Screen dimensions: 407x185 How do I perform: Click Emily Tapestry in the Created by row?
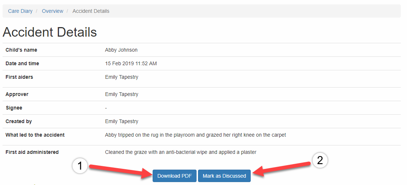122,121
